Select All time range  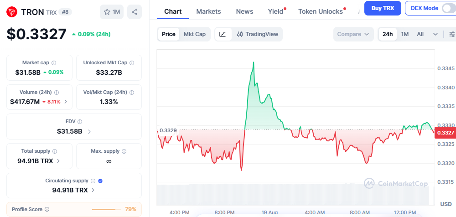pyautogui.click(x=420, y=34)
